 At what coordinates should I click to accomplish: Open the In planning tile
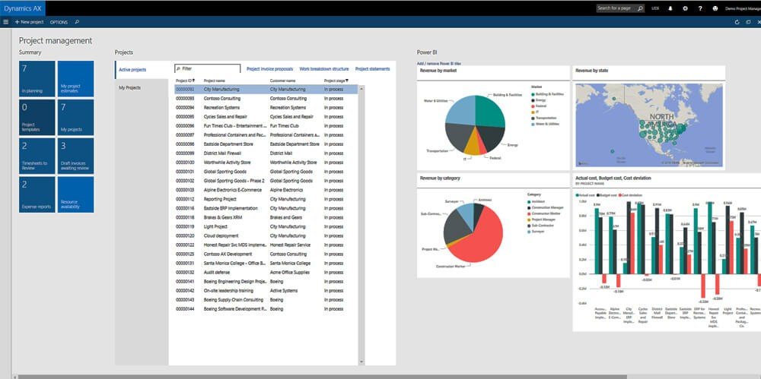(x=37, y=79)
